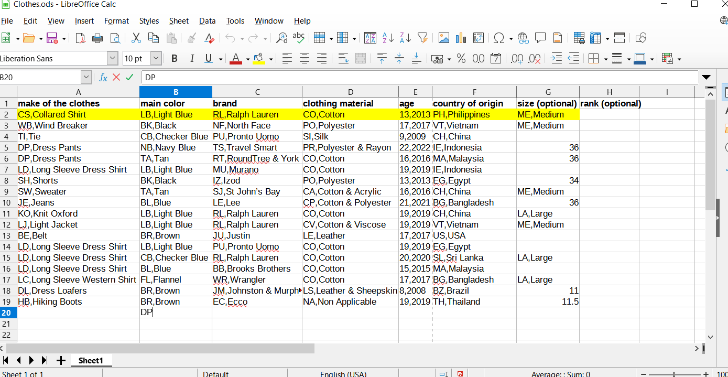Select the Sheet1 tab

91,361
